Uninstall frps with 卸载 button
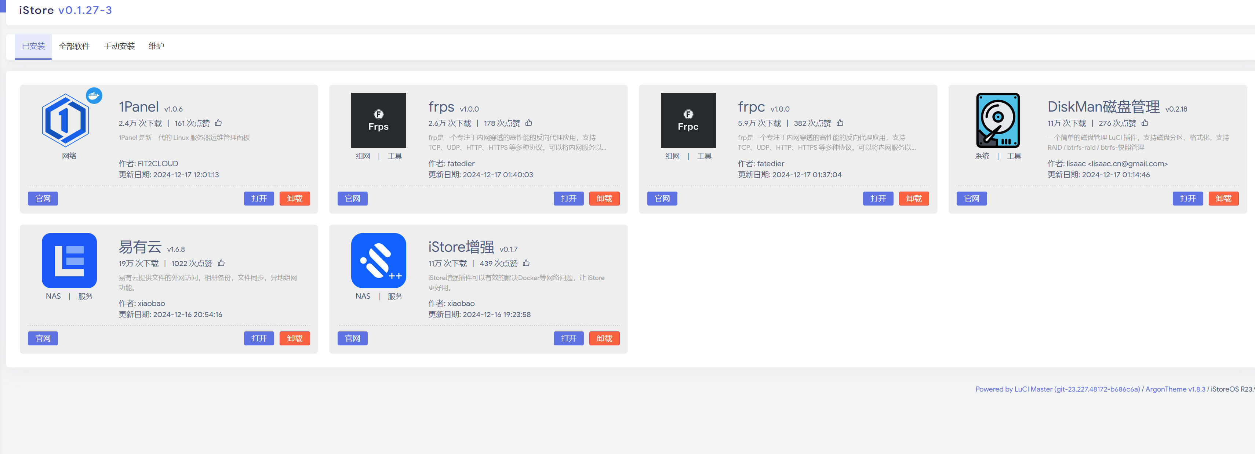Image resolution: width=1255 pixels, height=454 pixels. [x=604, y=198]
